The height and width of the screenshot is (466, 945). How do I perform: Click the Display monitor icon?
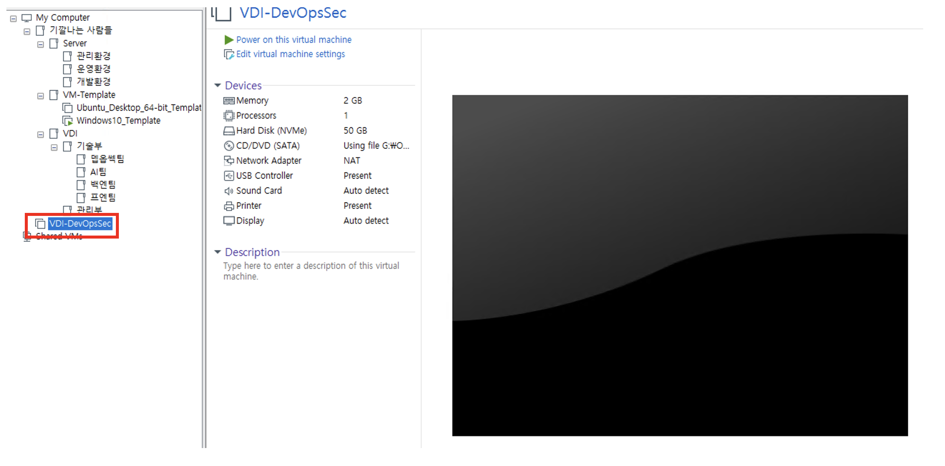[x=229, y=221]
